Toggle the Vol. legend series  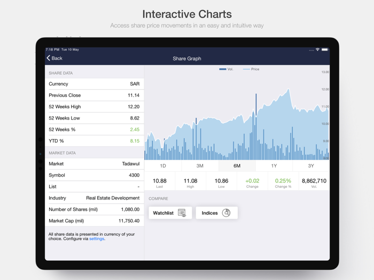coord(226,69)
